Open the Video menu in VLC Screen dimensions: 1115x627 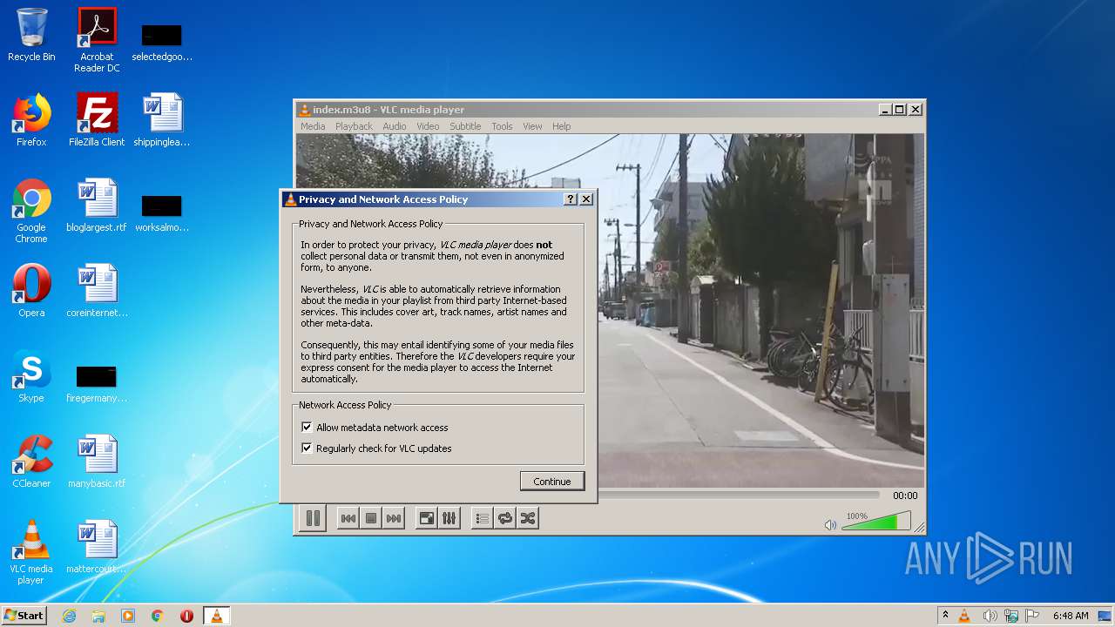point(428,126)
